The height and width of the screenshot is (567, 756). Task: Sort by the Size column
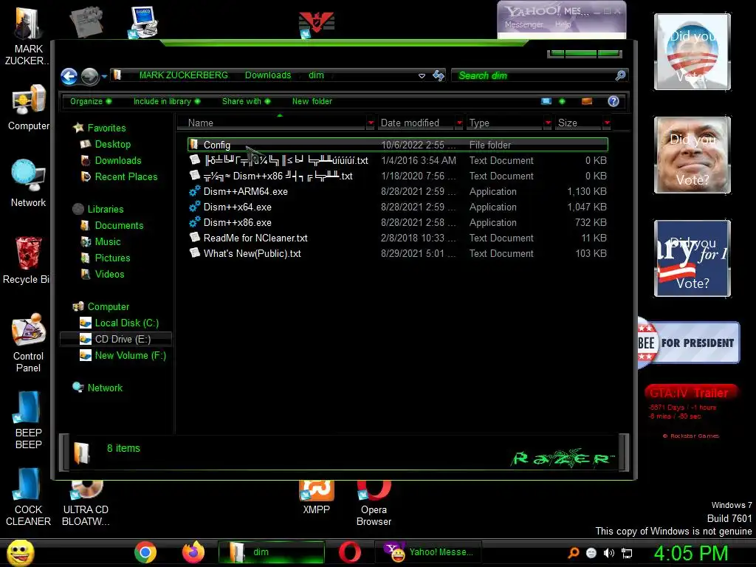[578, 123]
